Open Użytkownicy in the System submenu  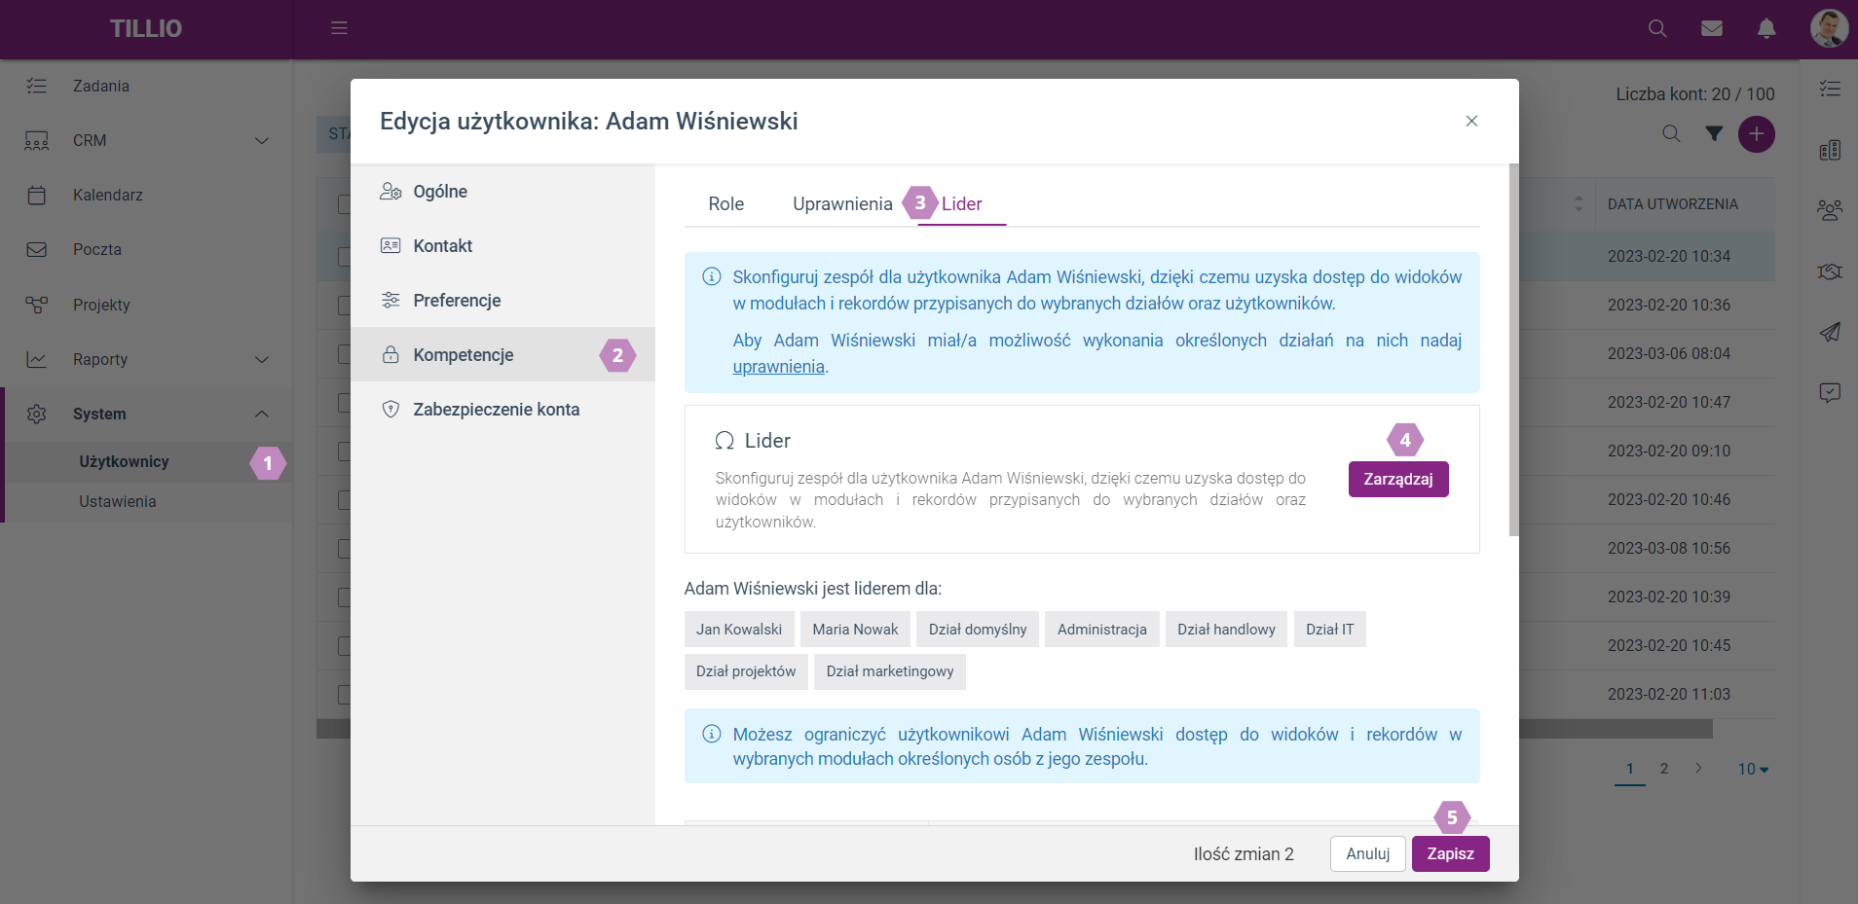(x=124, y=461)
